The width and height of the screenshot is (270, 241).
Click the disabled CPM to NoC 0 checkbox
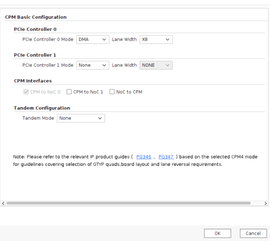(x=26, y=92)
